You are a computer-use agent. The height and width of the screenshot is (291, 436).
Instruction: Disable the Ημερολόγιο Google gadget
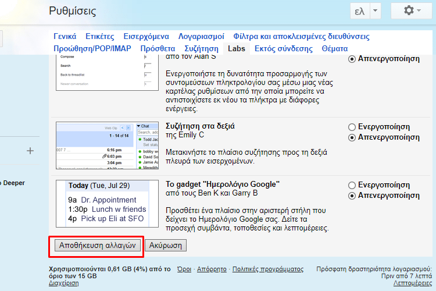352,196
